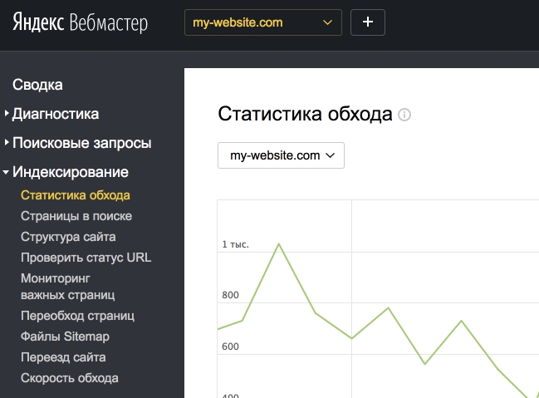Click the 1 тыс. axis label
This screenshot has width=539, height=398.
(x=235, y=244)
